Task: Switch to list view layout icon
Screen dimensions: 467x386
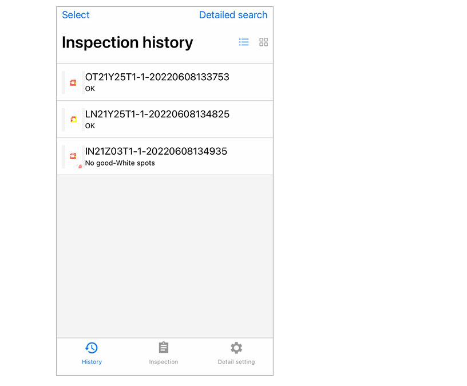Action: coord(244,42)
